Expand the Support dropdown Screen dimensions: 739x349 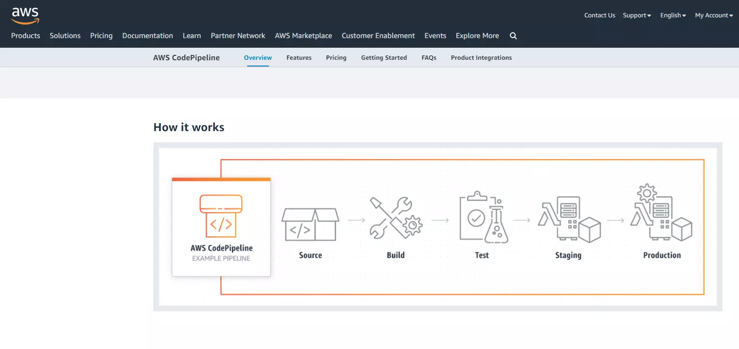[x=637, y=15]
